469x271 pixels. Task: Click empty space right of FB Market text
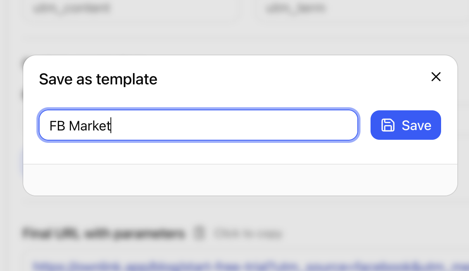point(233,125)
